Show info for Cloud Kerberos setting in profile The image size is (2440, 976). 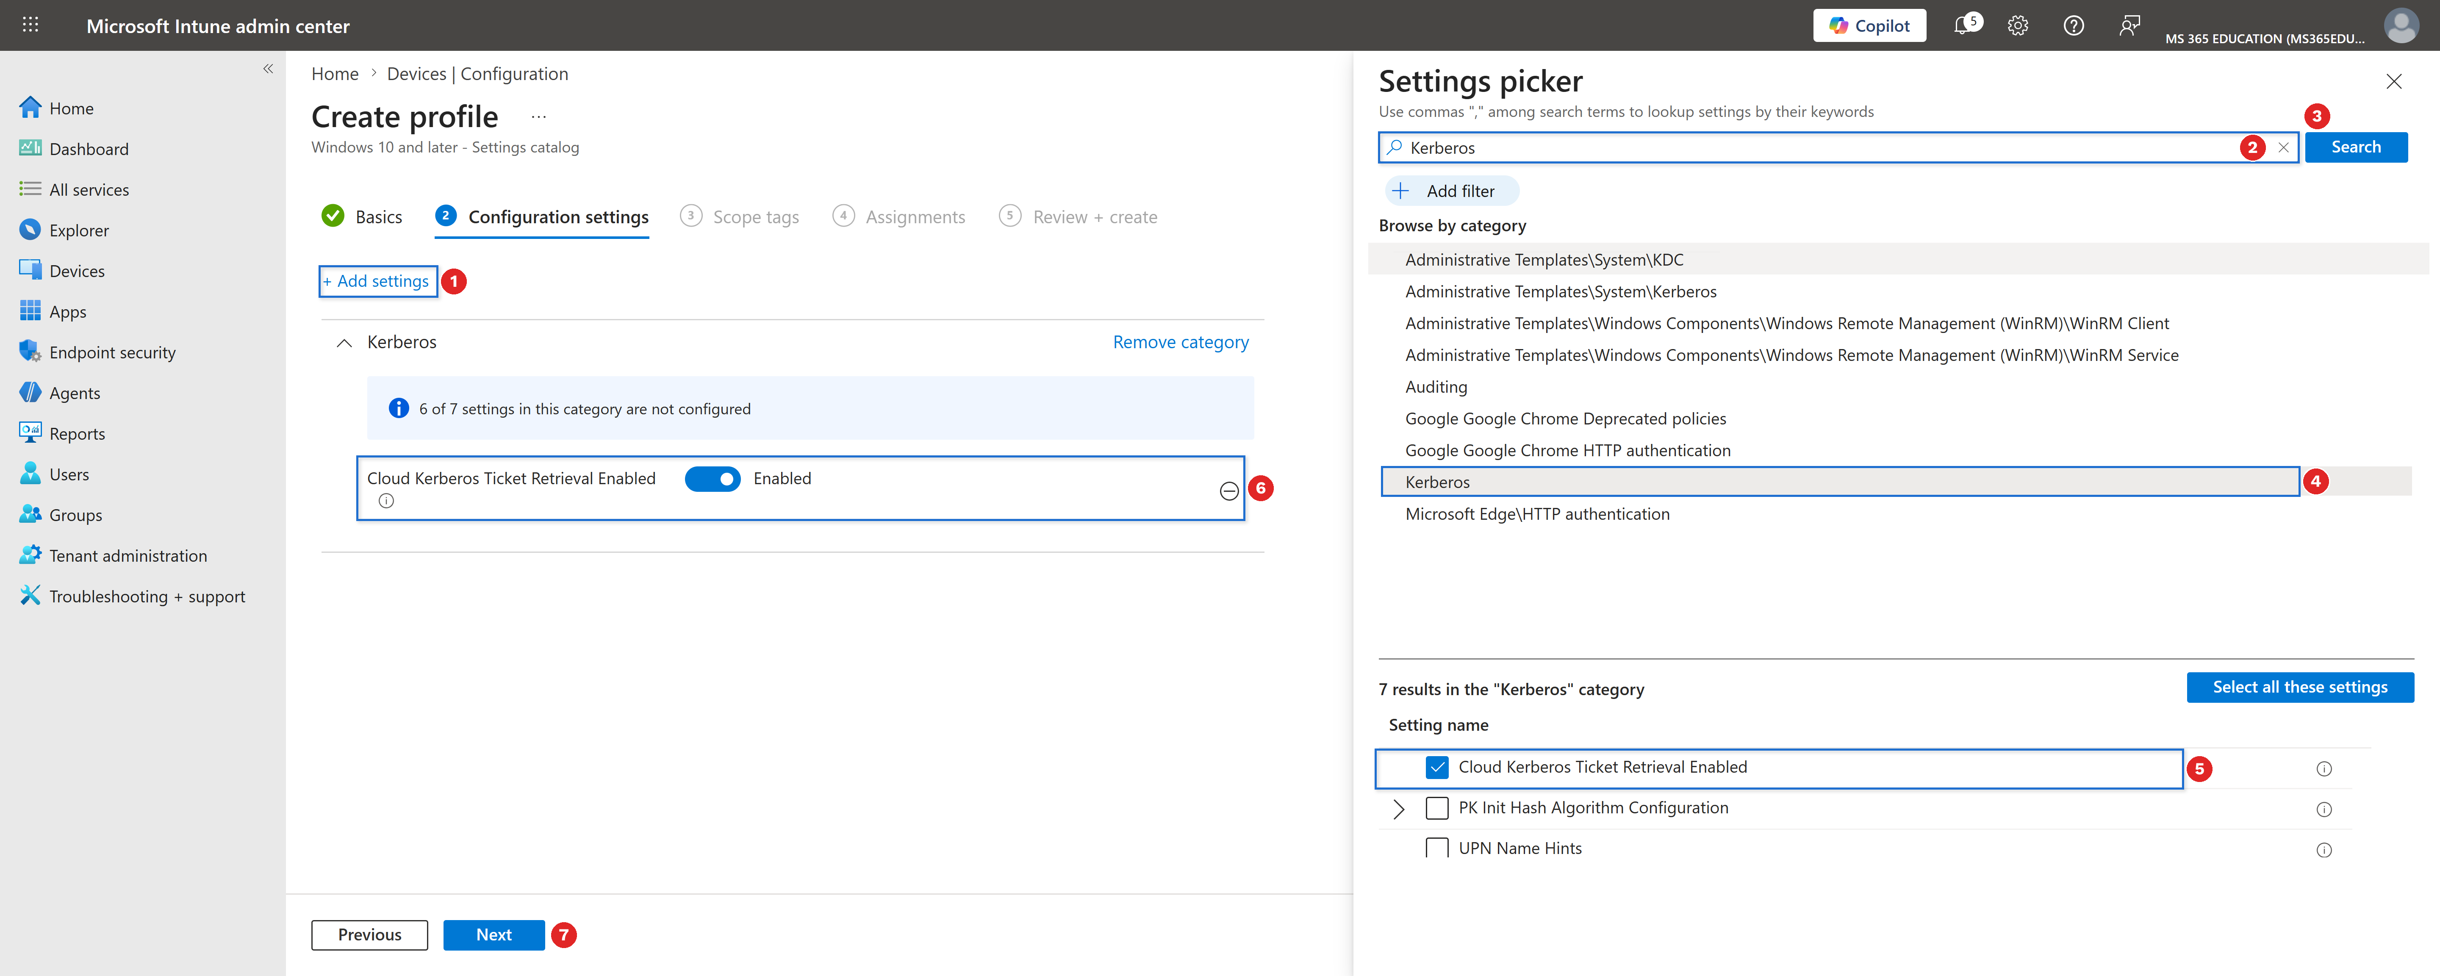(x=385, y=501)
